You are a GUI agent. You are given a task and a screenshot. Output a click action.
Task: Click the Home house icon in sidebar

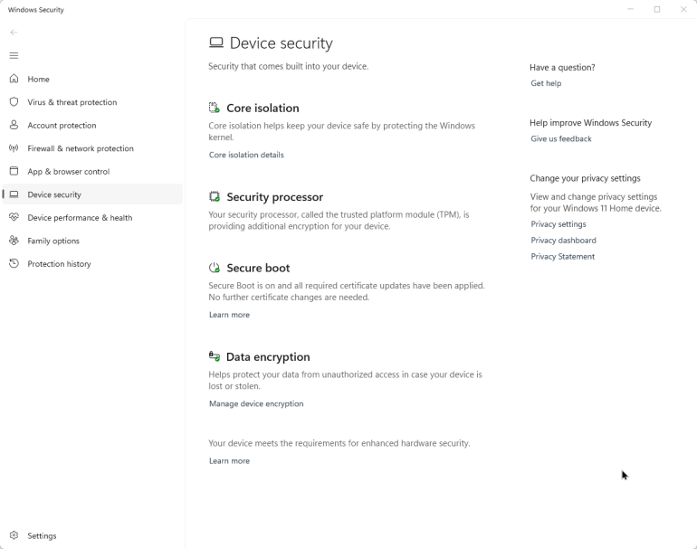point(14,79)
